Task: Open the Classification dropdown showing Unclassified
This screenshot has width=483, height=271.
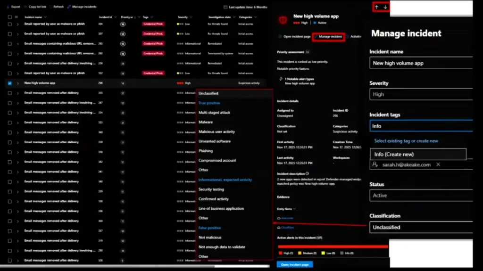Action: [x=421, y=227]
